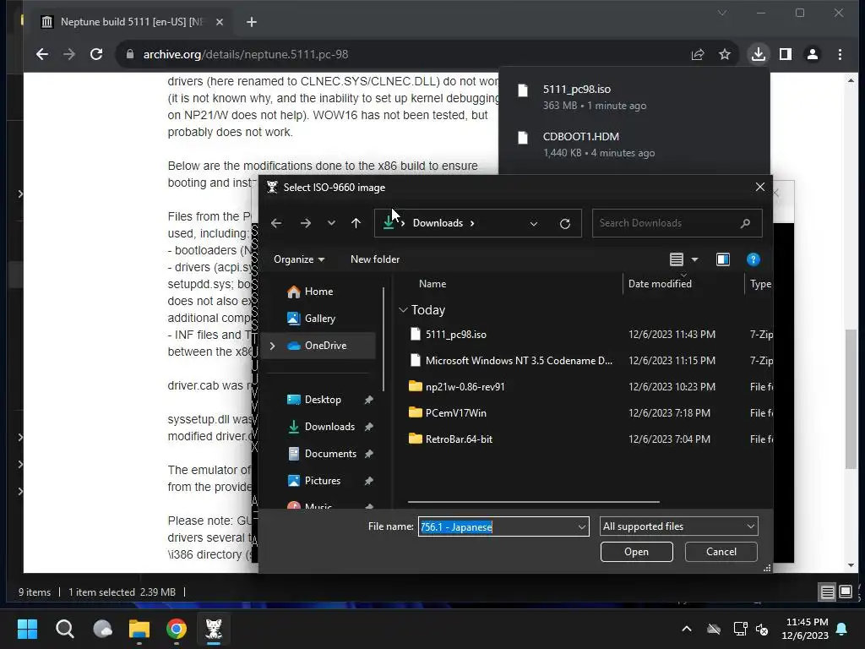Open the pinned Downloads folder
Viewport: 865px width, 649px height.
(329, 427)
